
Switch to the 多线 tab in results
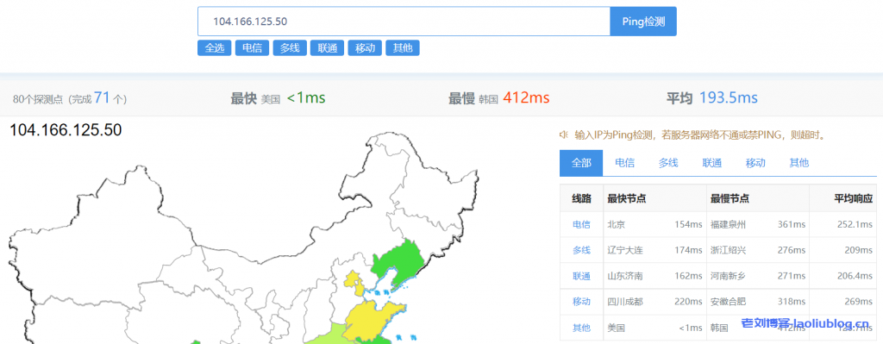click(x=668, y=163)
